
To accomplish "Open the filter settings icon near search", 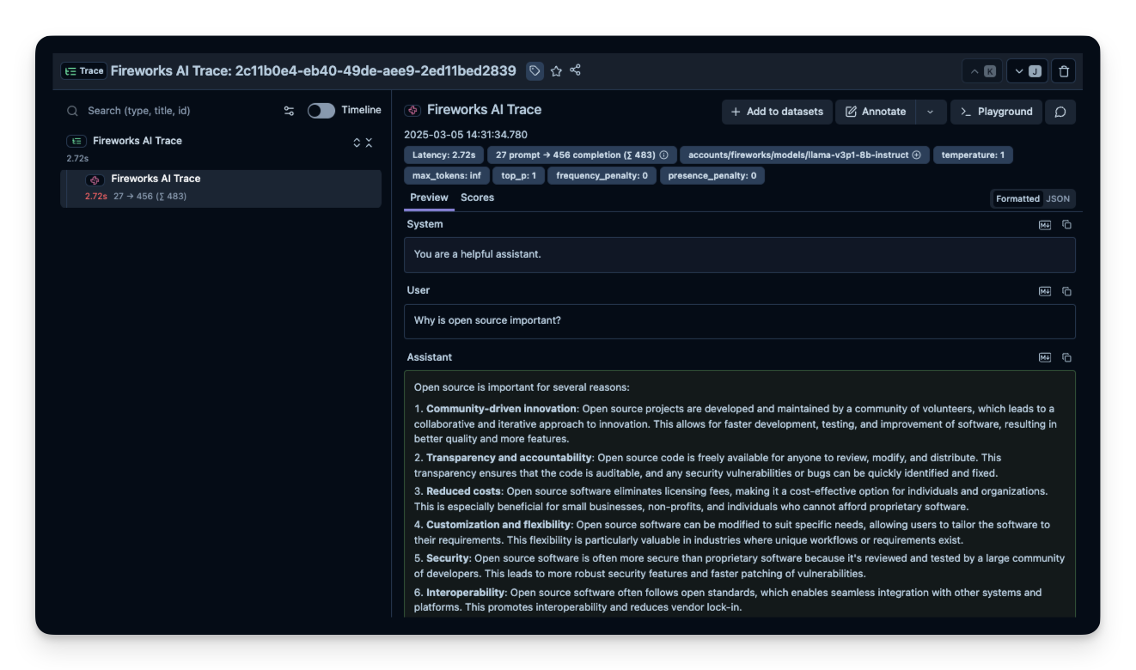I will tap(289, 111).
